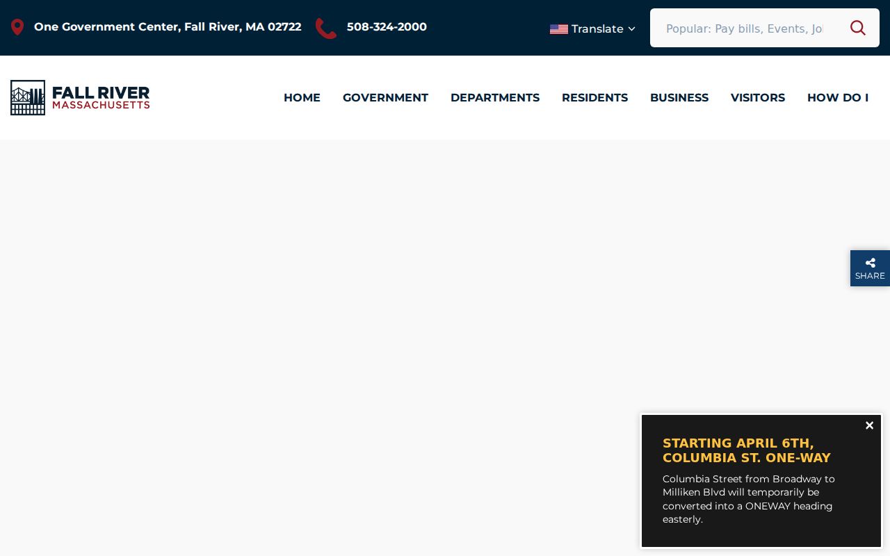Open the Departments menu
Image resolution: width=890 pixels, height=556 pixels.
[x=495, y=98]
